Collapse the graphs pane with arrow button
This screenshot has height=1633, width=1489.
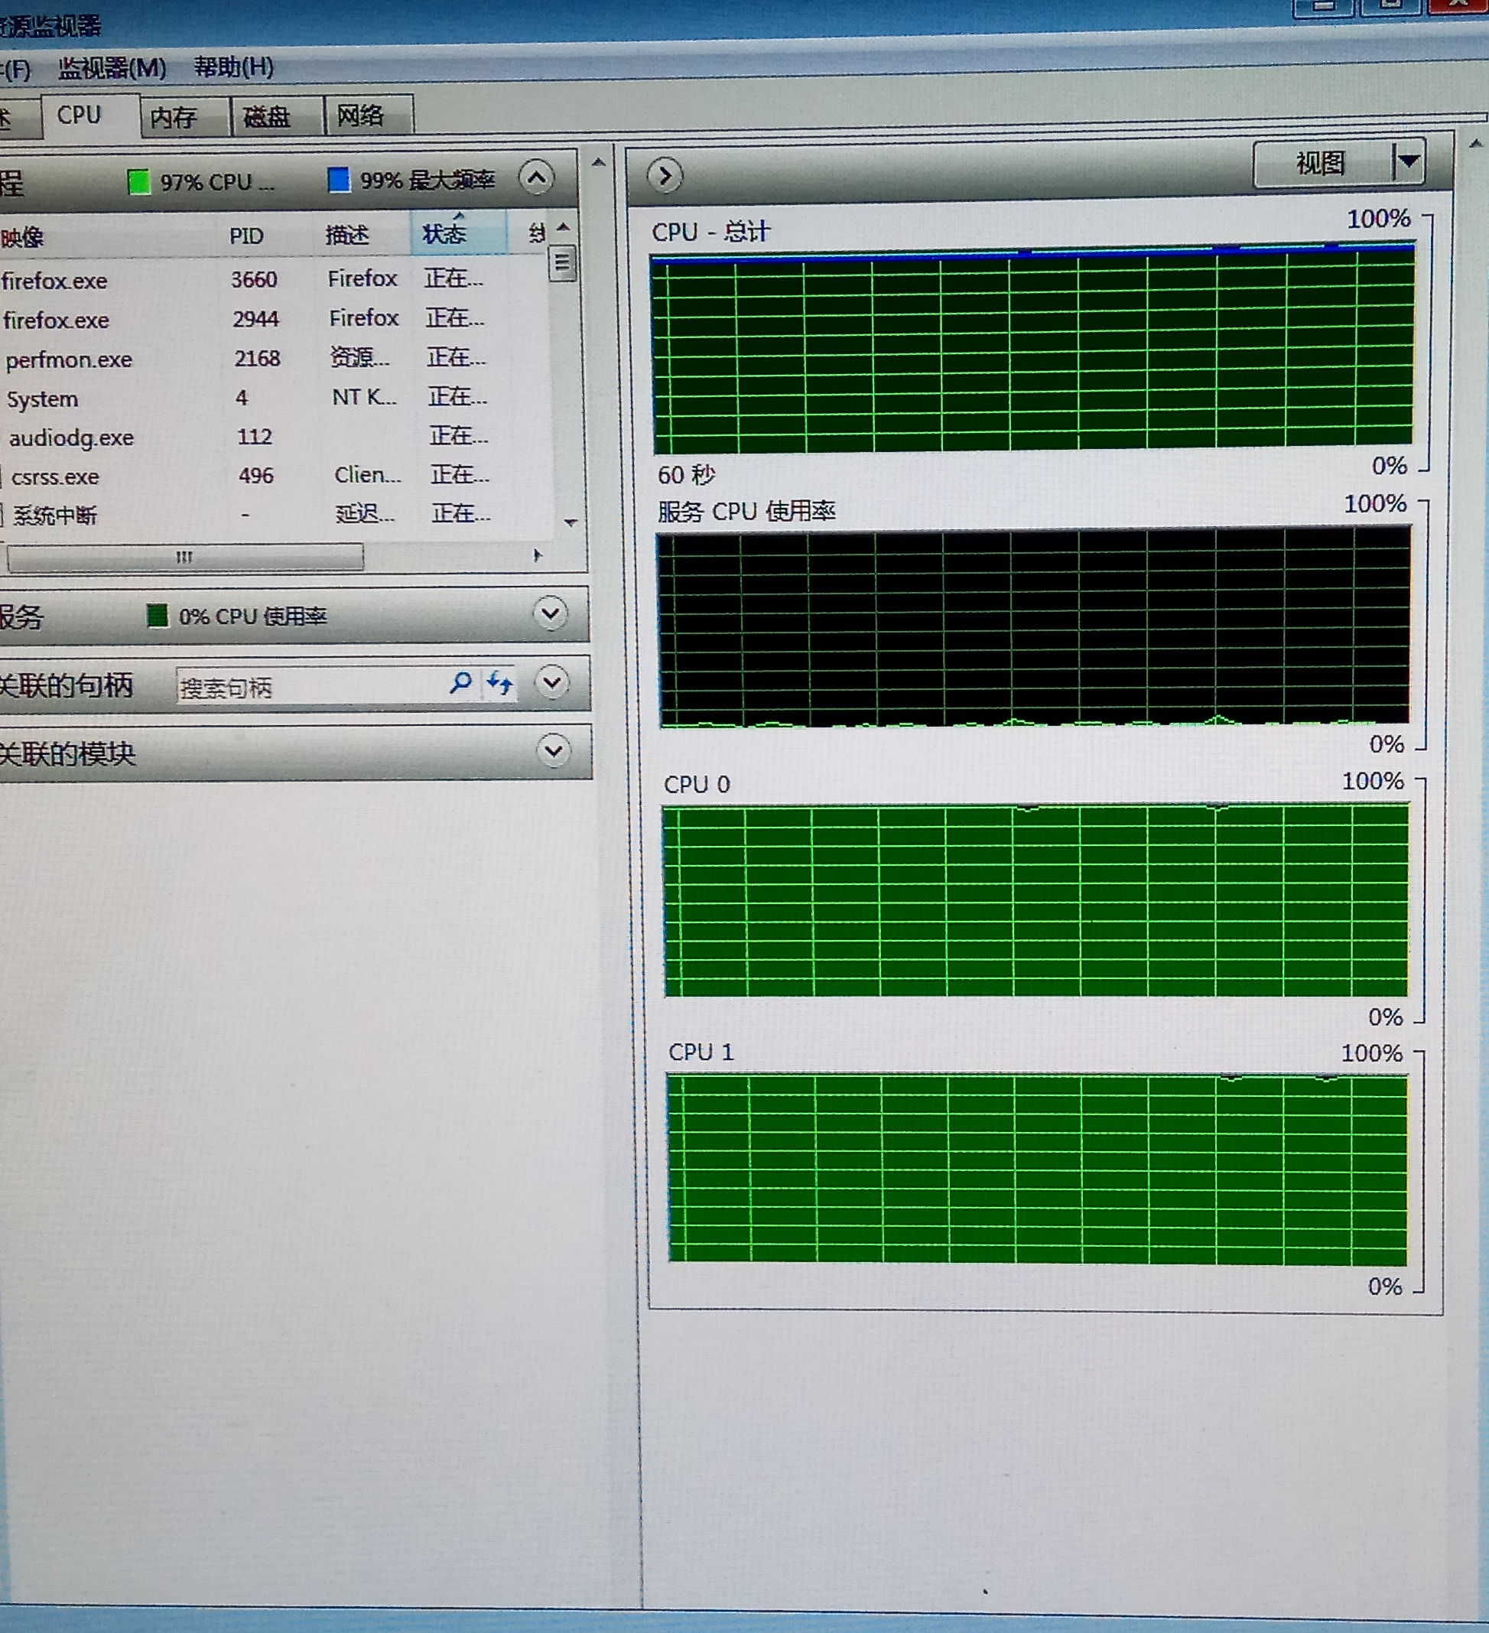665,176
